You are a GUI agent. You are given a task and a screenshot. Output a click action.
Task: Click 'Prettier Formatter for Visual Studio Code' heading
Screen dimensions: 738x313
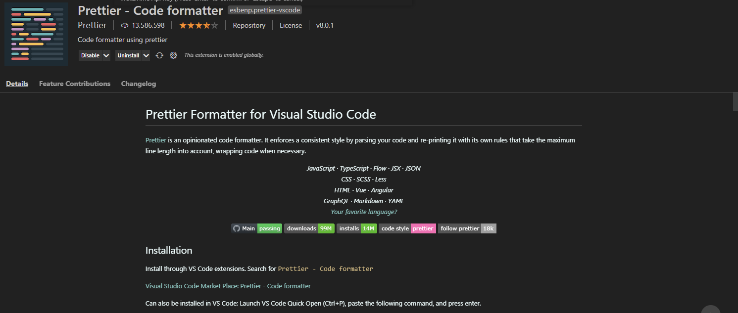[x=261, y=114]
